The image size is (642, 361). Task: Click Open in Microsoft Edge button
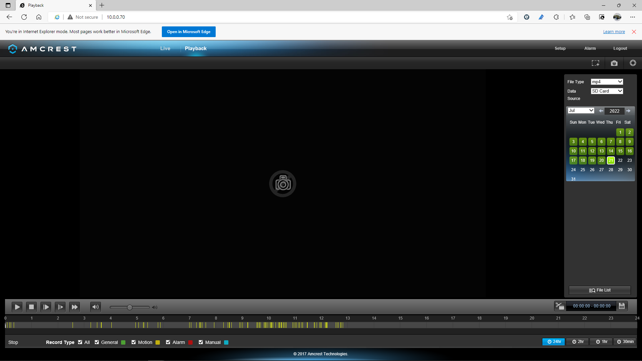click(x=189, y=32)
